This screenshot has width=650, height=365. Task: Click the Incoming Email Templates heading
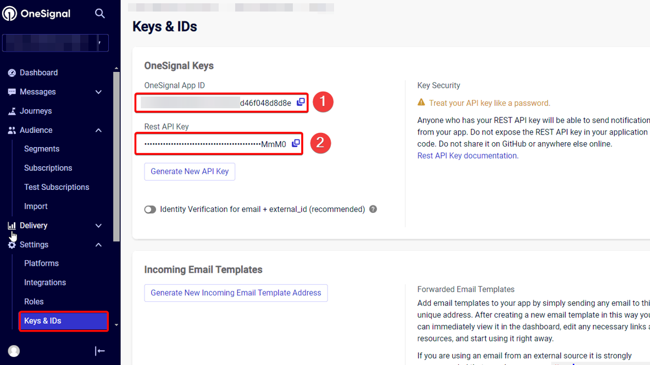203,269
